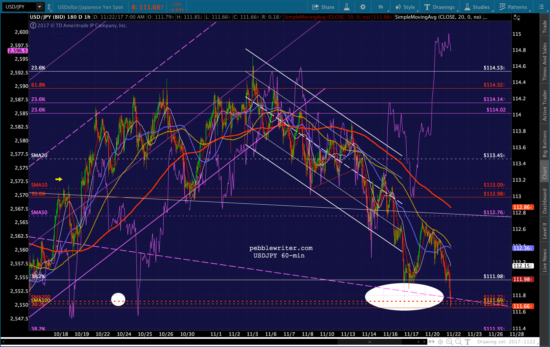Select the Chart side tab

coord(545,173)
